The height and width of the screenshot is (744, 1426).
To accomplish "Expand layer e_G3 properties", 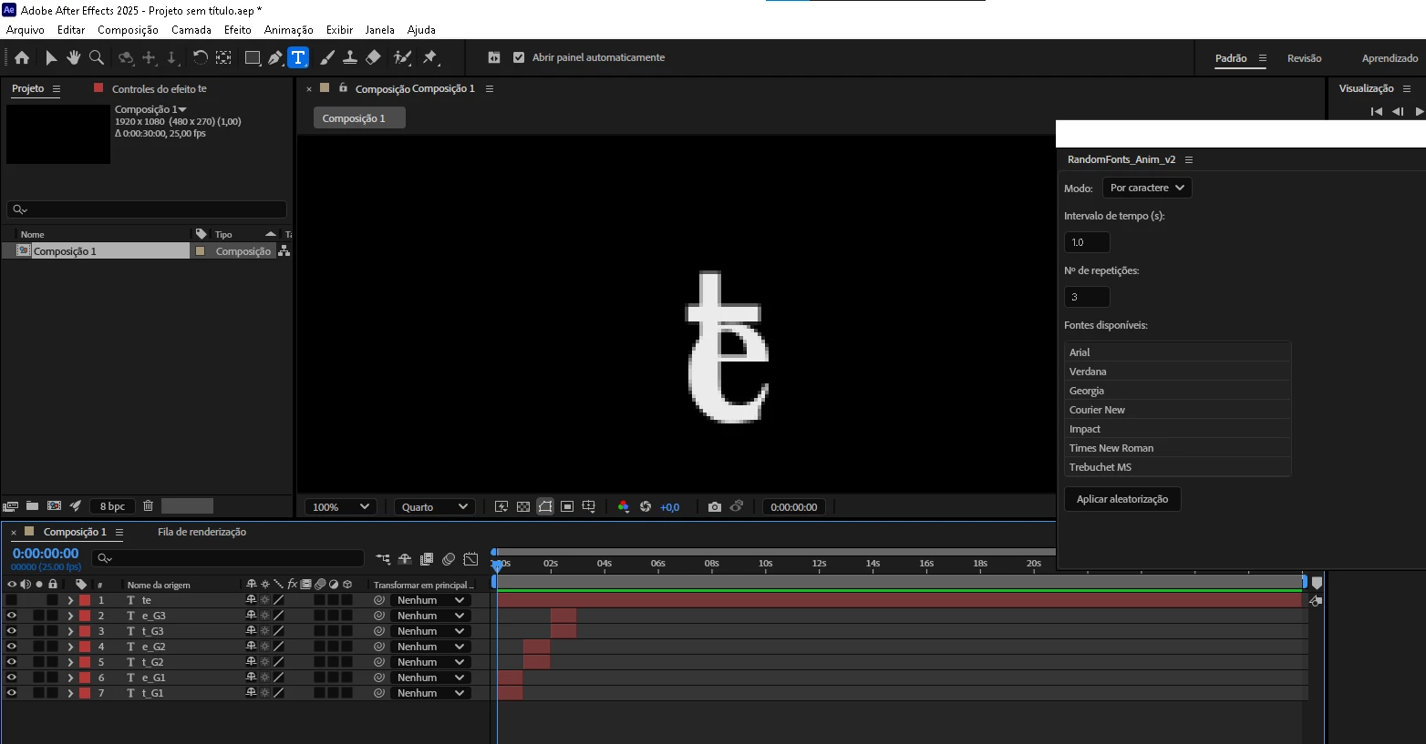I will click(x=70, y=616).
